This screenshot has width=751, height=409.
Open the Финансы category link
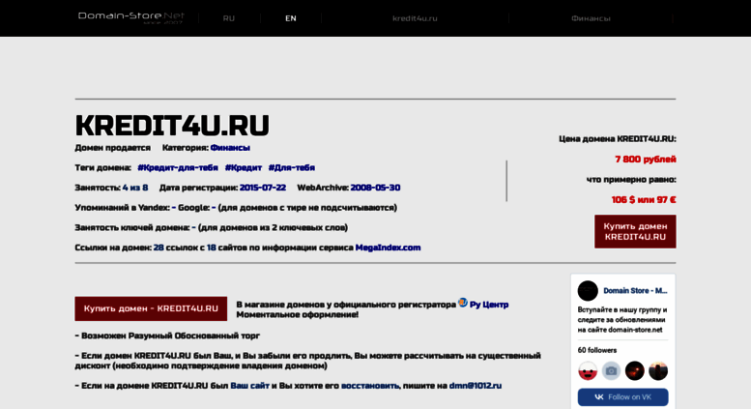[x=230, y=148]
